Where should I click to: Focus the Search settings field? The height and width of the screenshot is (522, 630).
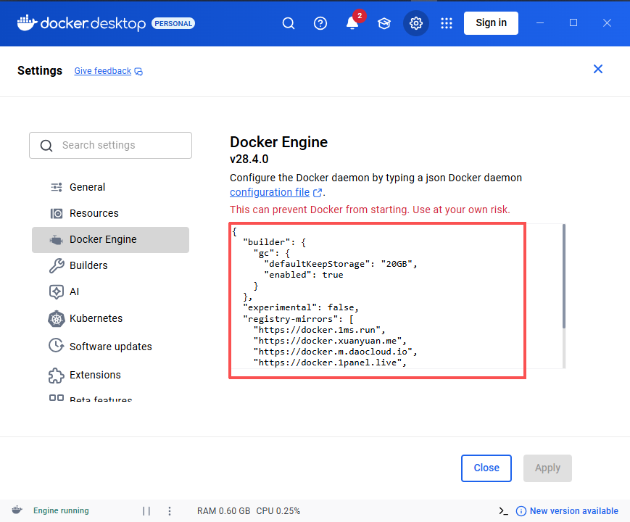click(x=110, y=145)
